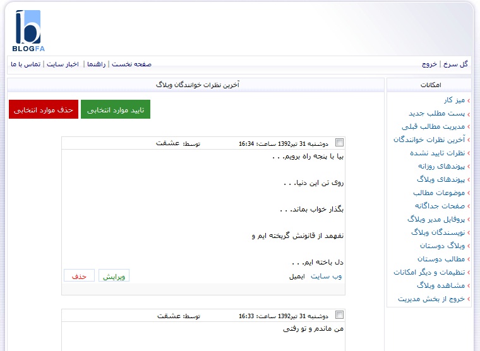480x351 pixels.
Task: Open وب سایت link of comment
Action: click(x=327, y=277)
